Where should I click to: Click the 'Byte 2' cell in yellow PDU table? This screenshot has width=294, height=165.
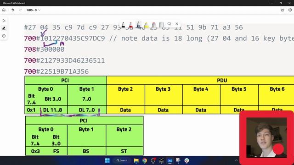point(125,89)
